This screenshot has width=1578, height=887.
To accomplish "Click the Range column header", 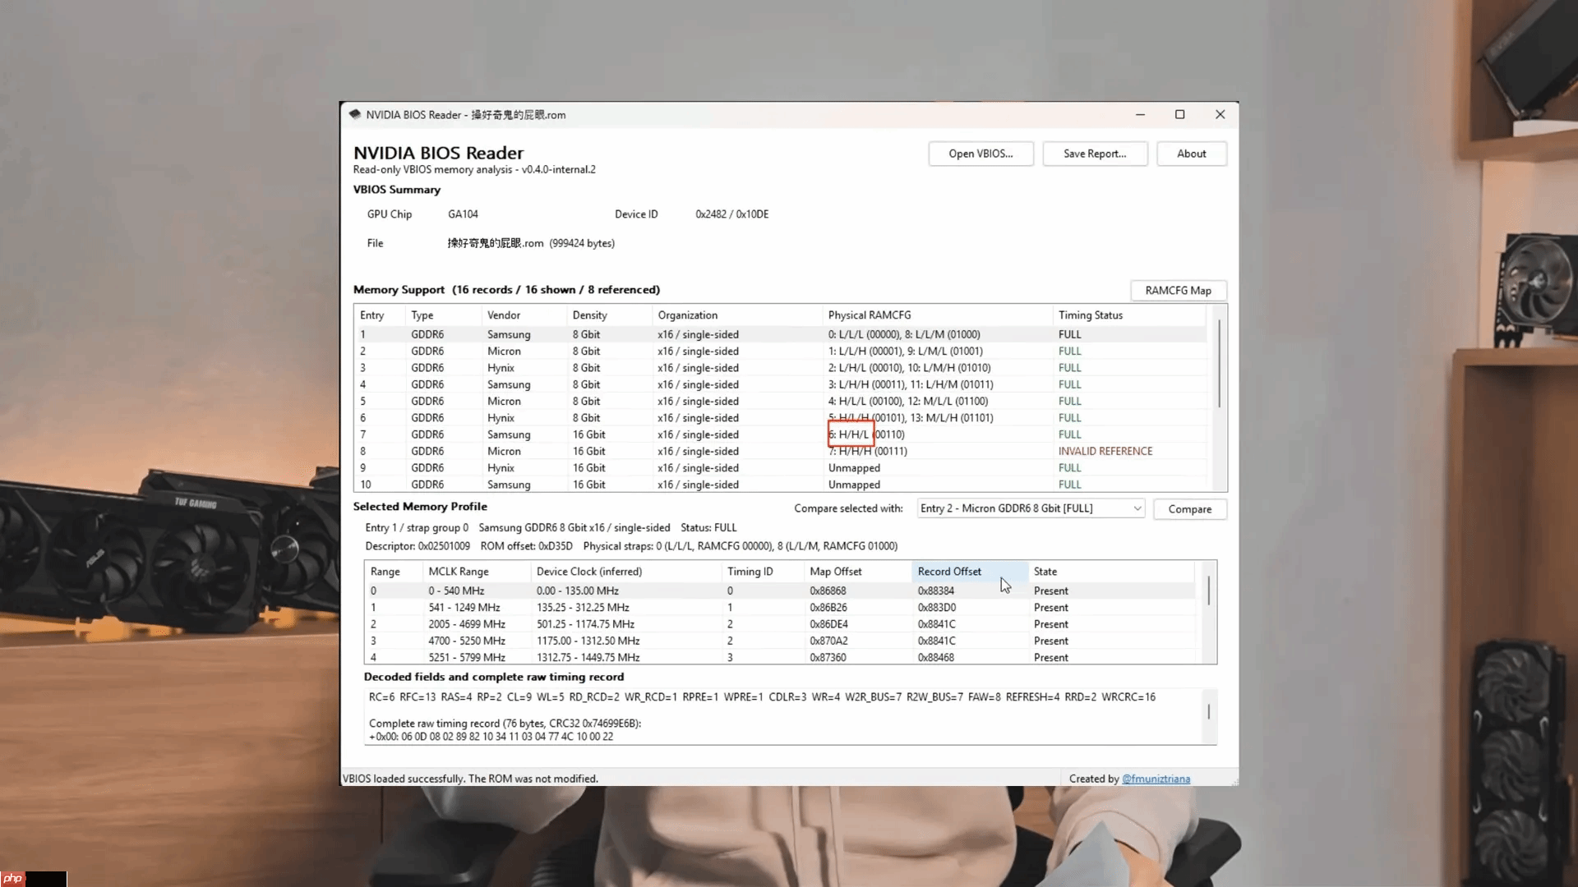I will (x=394, y=572).
